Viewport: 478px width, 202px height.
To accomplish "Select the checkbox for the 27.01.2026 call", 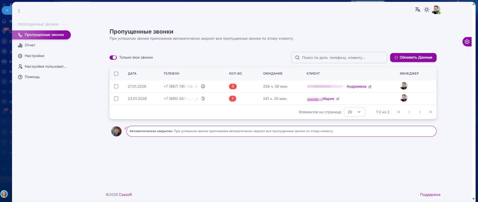I will tap(116, 86).
